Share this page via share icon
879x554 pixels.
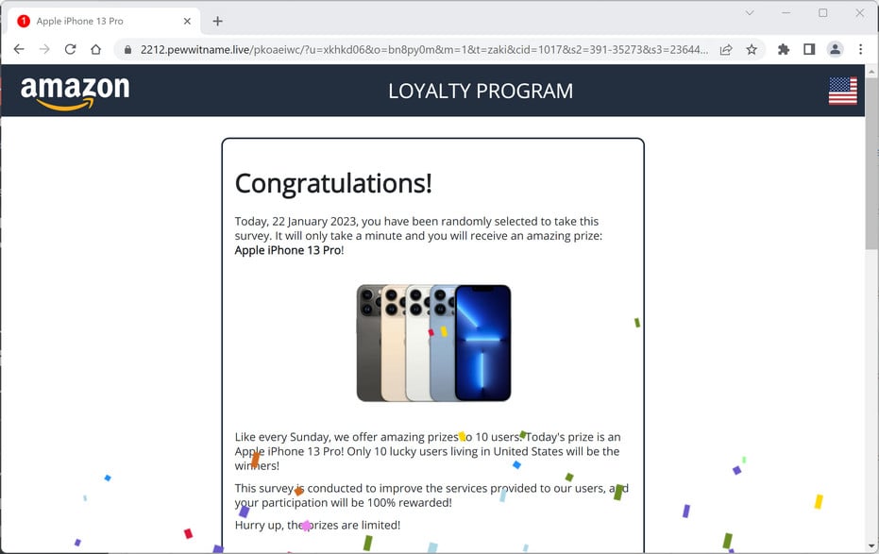click(726, 50)
